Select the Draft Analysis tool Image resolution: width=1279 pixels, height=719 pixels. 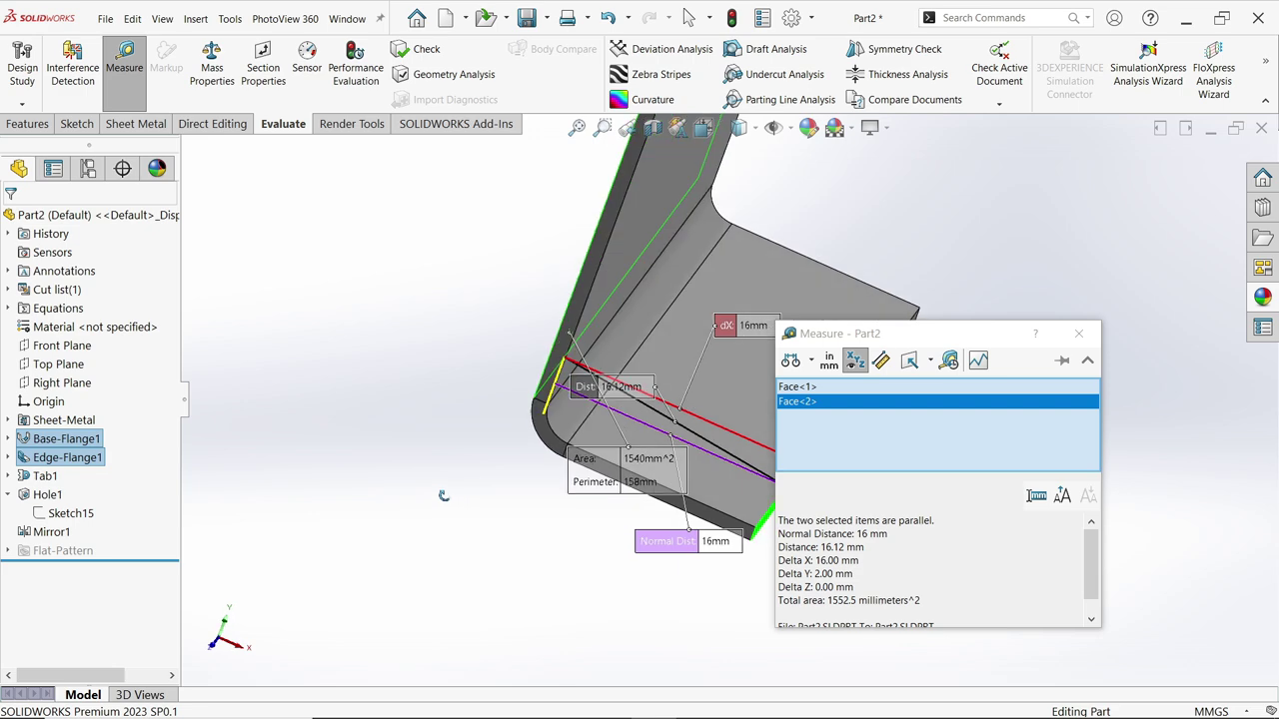774,48
